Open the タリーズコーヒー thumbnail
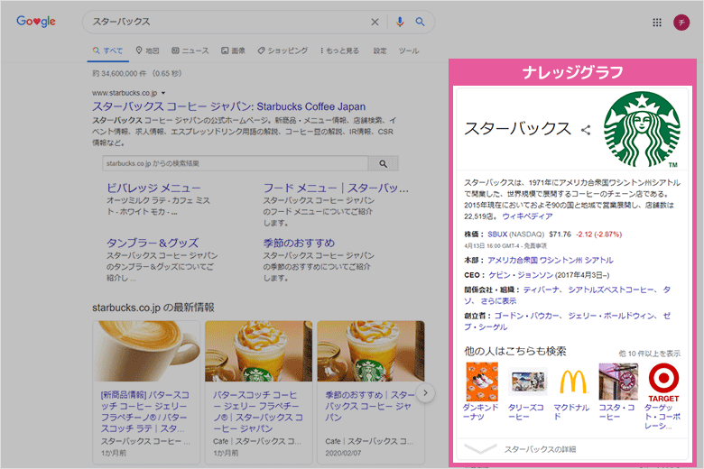 pyautogui.click(x=528, y=382)
